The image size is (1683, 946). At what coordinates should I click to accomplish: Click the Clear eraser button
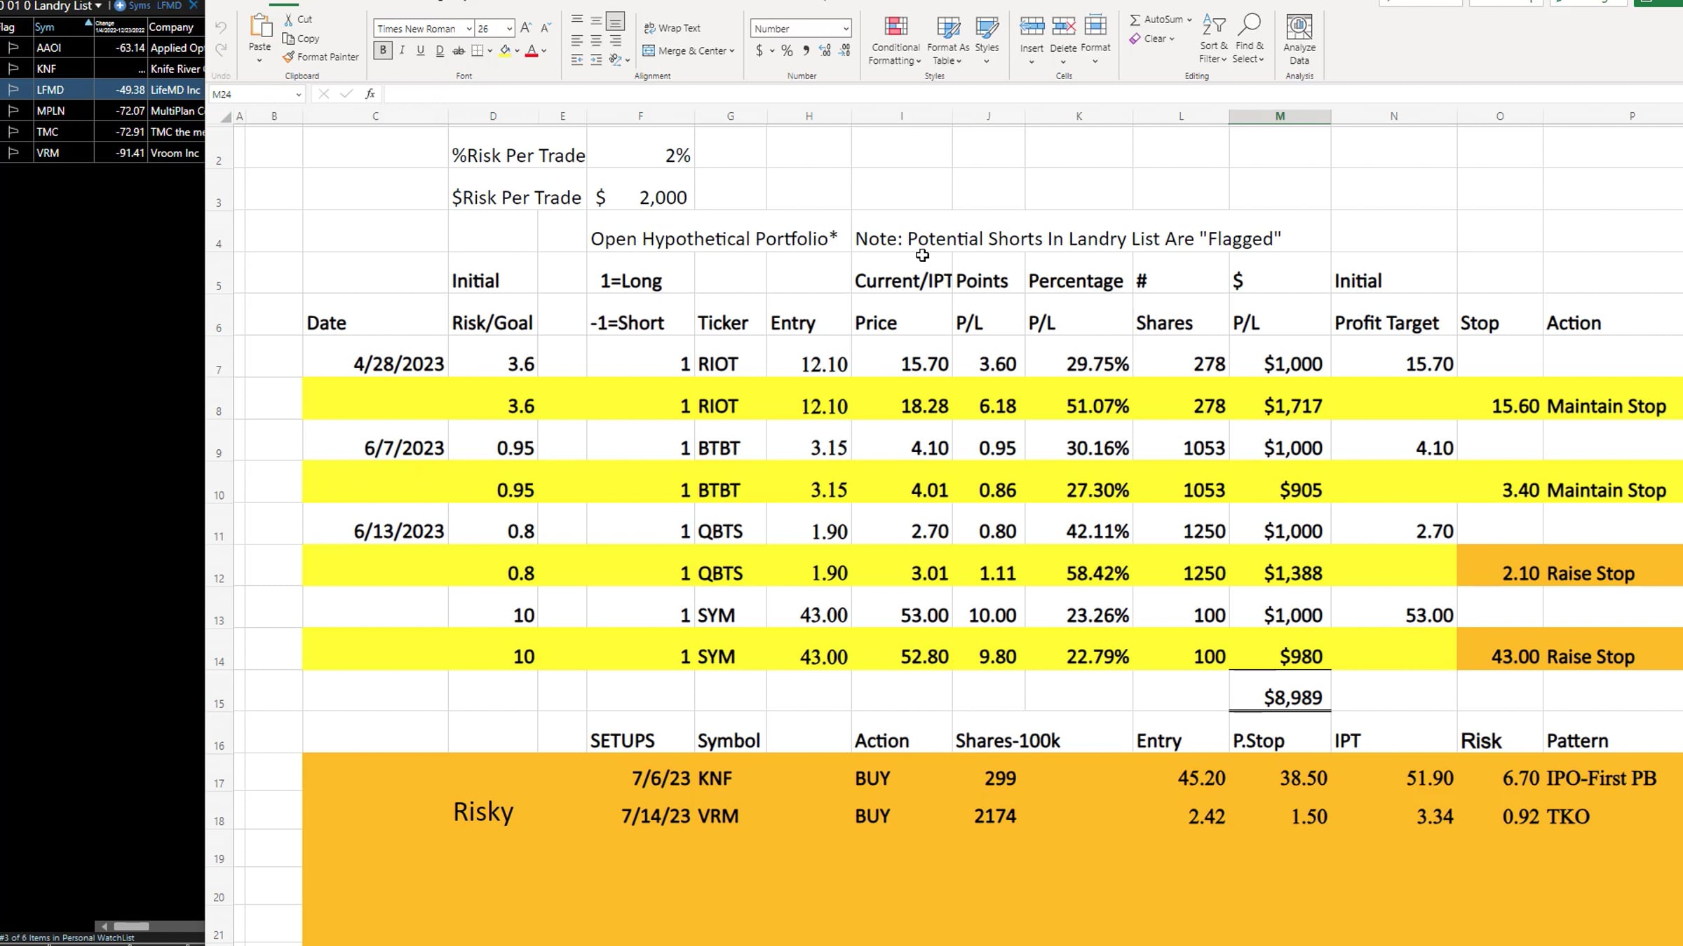[1151, 39]
